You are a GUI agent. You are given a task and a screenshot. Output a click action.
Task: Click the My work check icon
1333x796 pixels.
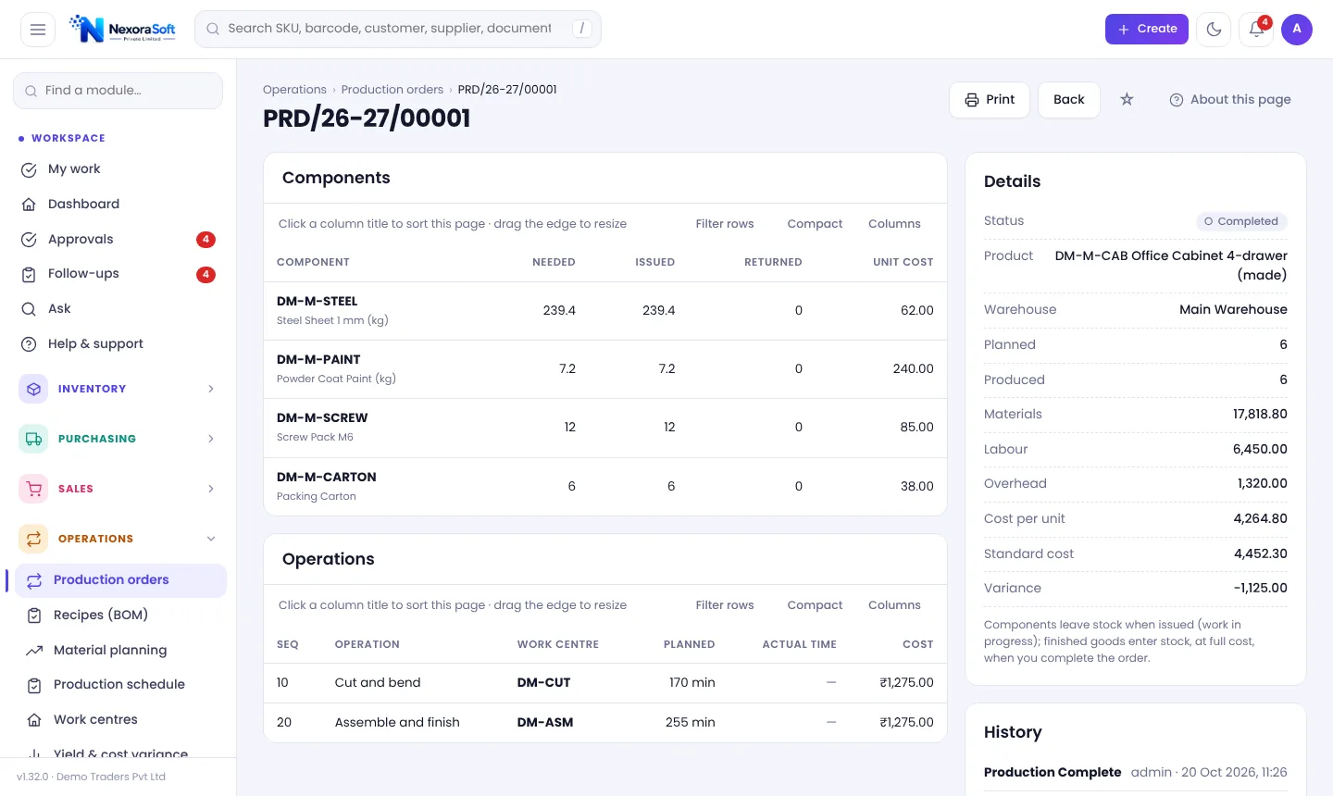coord(29,169)
